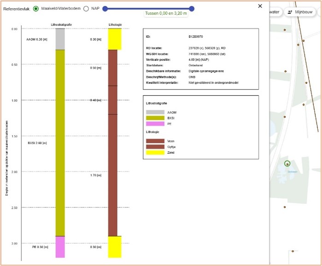The image size is (322, 266).
Task: Click the left depth range slider handle
Action: click(x=105, y=9)
